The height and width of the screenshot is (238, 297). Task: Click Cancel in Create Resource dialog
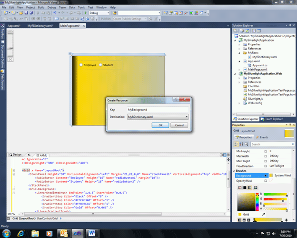pyautogui.click(x=179, y=125)
